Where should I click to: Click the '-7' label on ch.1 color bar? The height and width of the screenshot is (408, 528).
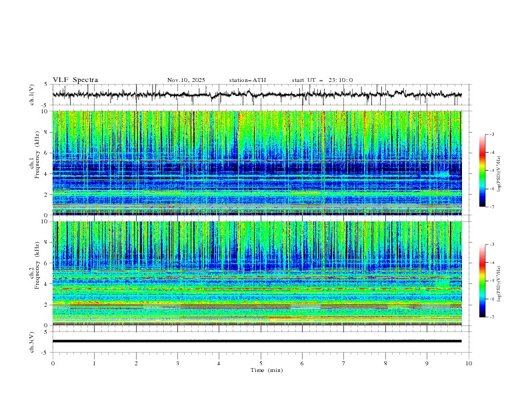[492, 207]
